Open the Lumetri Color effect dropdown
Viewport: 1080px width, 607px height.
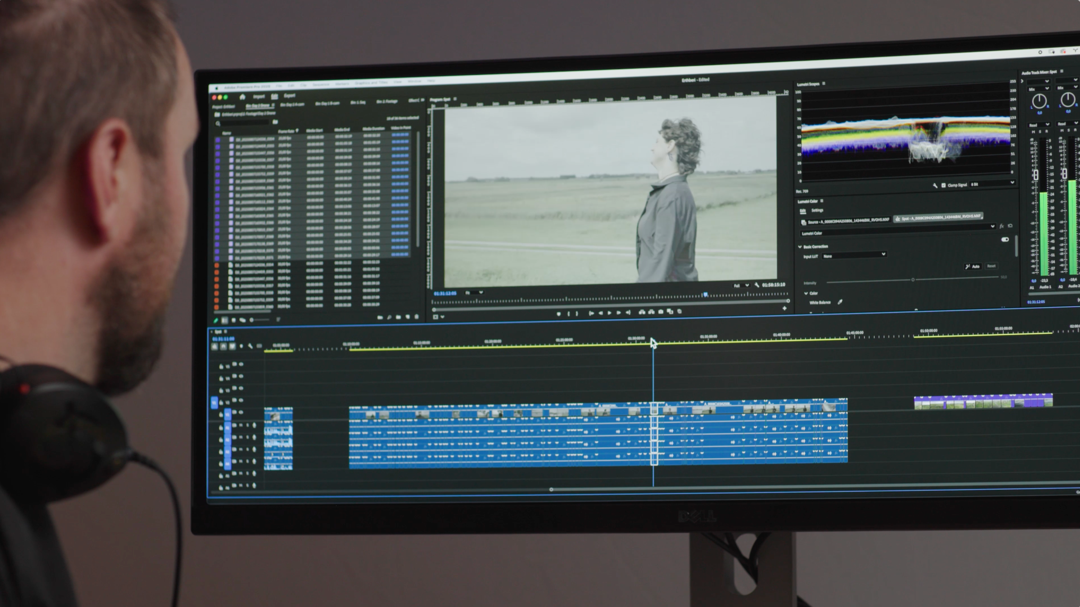coord(898,230)
